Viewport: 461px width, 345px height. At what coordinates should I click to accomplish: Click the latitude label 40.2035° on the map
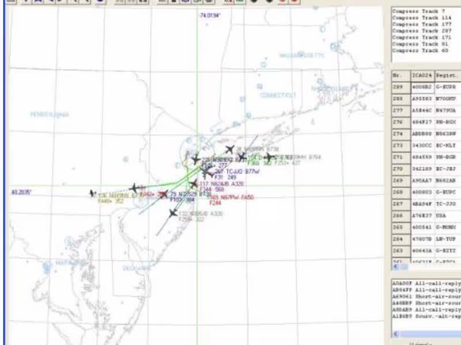click(x=21, y=192)
